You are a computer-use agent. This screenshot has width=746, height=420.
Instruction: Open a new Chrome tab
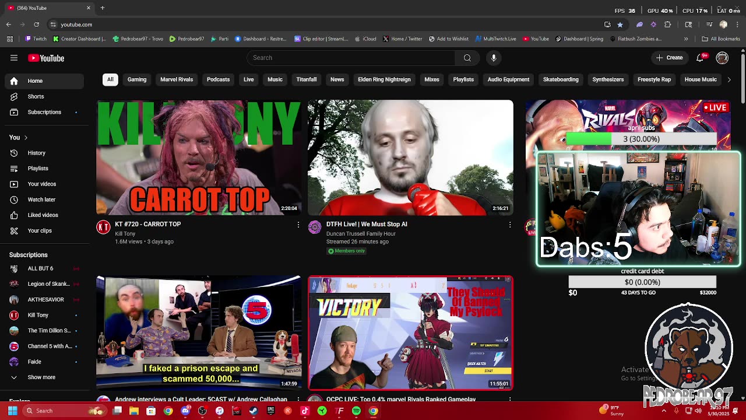pyautogui.click(x=102, y=8)
